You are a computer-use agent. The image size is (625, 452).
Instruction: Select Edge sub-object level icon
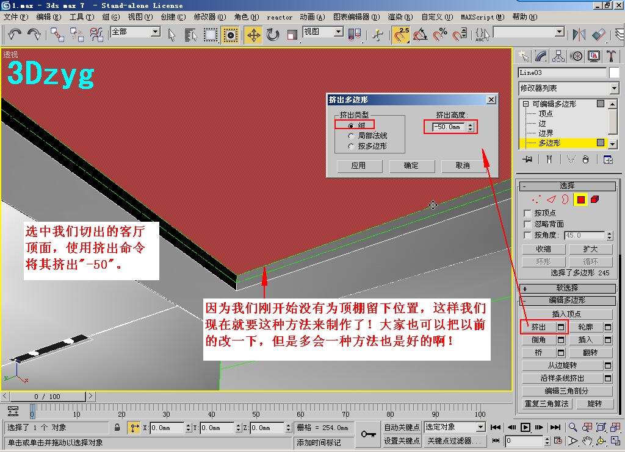click(x=551, y=199)
